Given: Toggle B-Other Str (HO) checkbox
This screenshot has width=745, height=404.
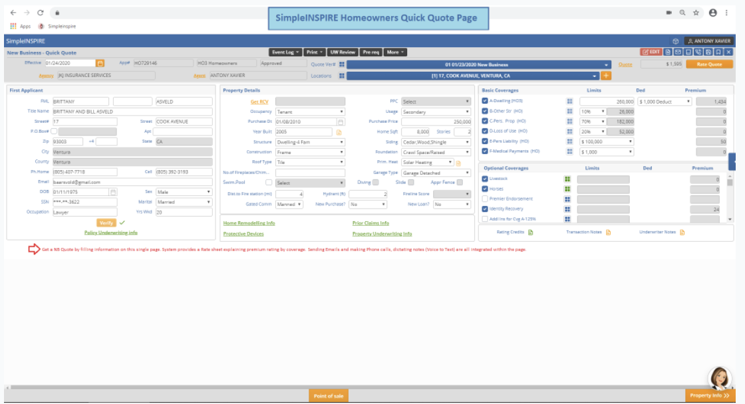Looking at the screenshot, I should pyautogui.click(x=485, y=111).
